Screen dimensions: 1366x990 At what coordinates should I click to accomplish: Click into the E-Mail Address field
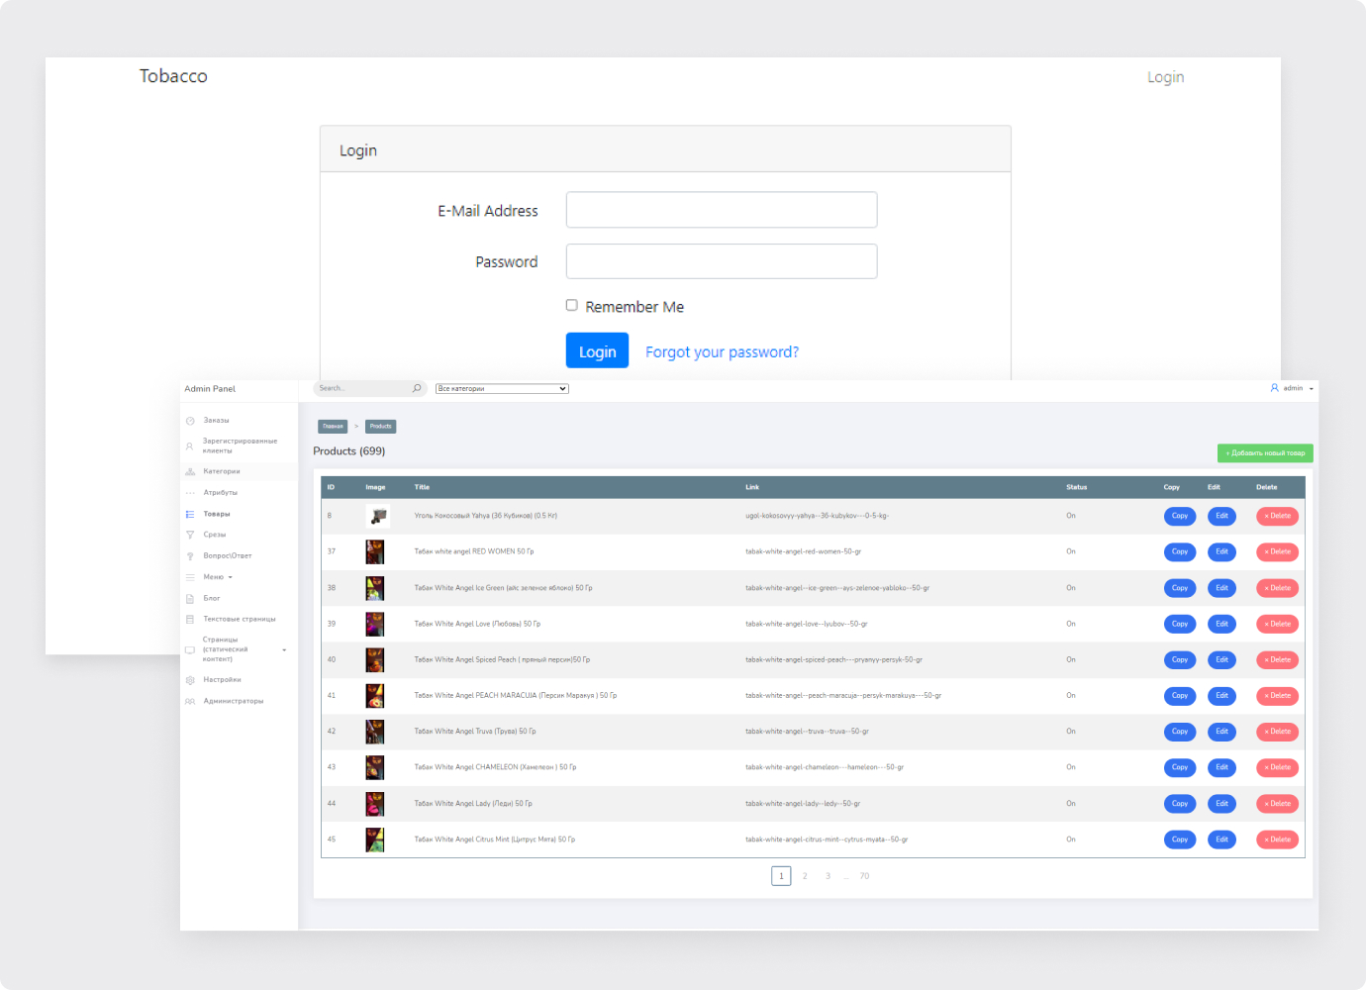[722, 210]
